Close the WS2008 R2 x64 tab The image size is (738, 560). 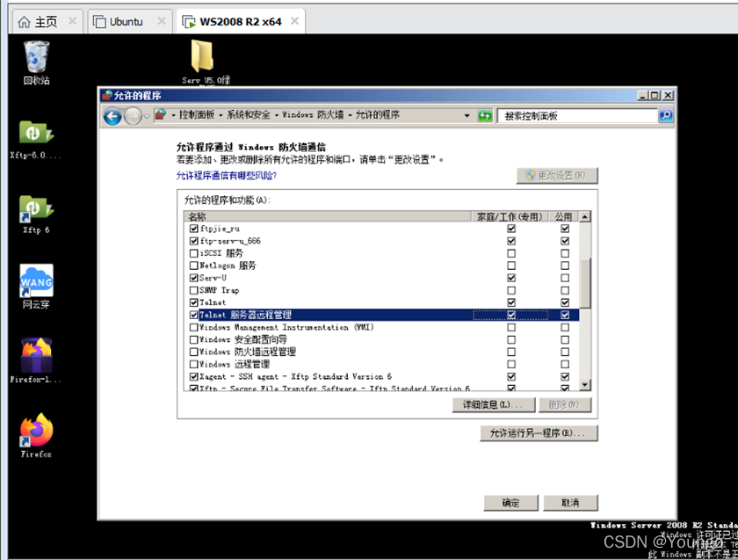pyautogui.click(x=294, y=21)
